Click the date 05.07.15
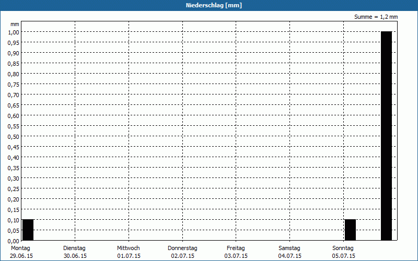The width and height of the screenshot is (418, 261). pos(344,256)
